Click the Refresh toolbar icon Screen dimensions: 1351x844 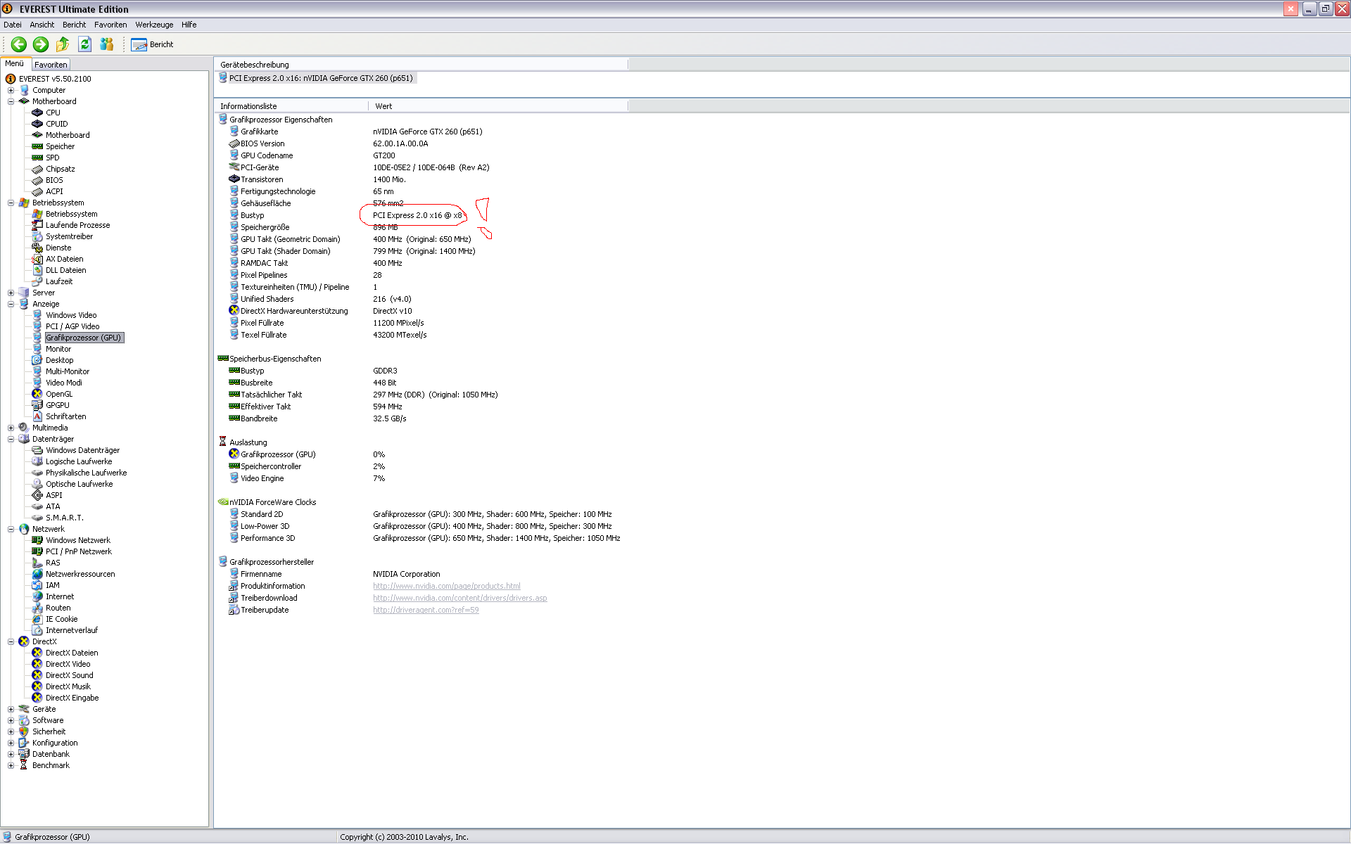coord(84,44)
